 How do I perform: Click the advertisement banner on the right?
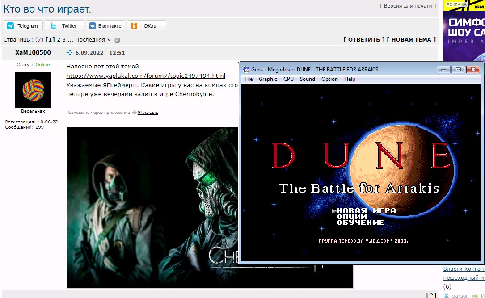coord(464,31)
